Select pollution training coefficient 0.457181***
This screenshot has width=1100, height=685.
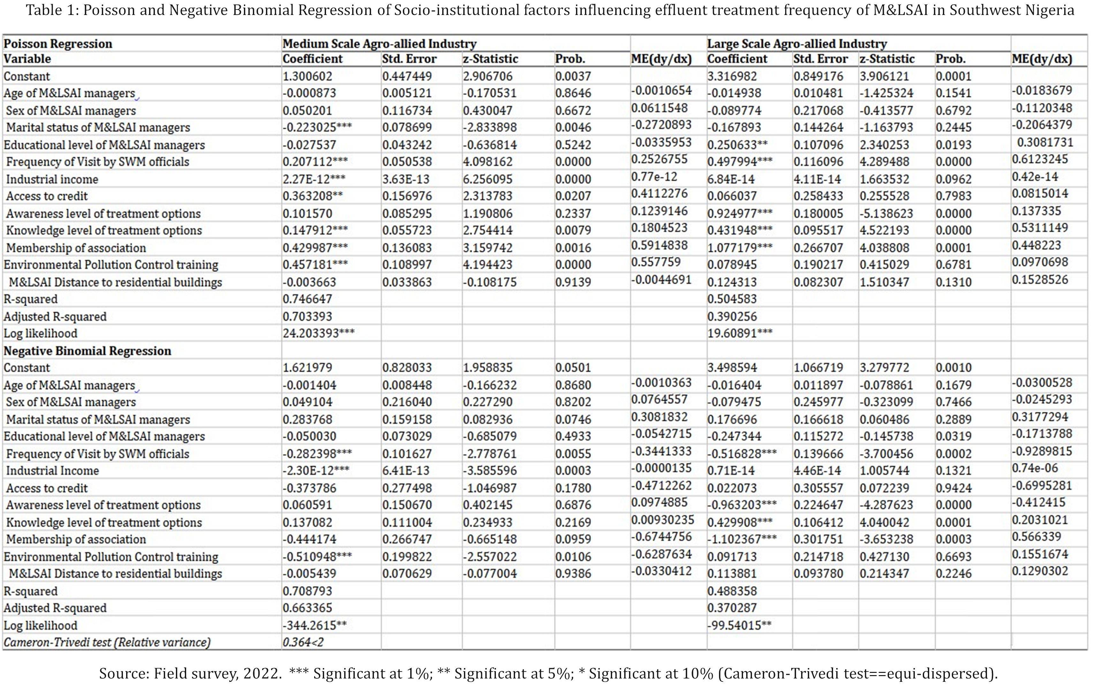[x=315, y=264]
